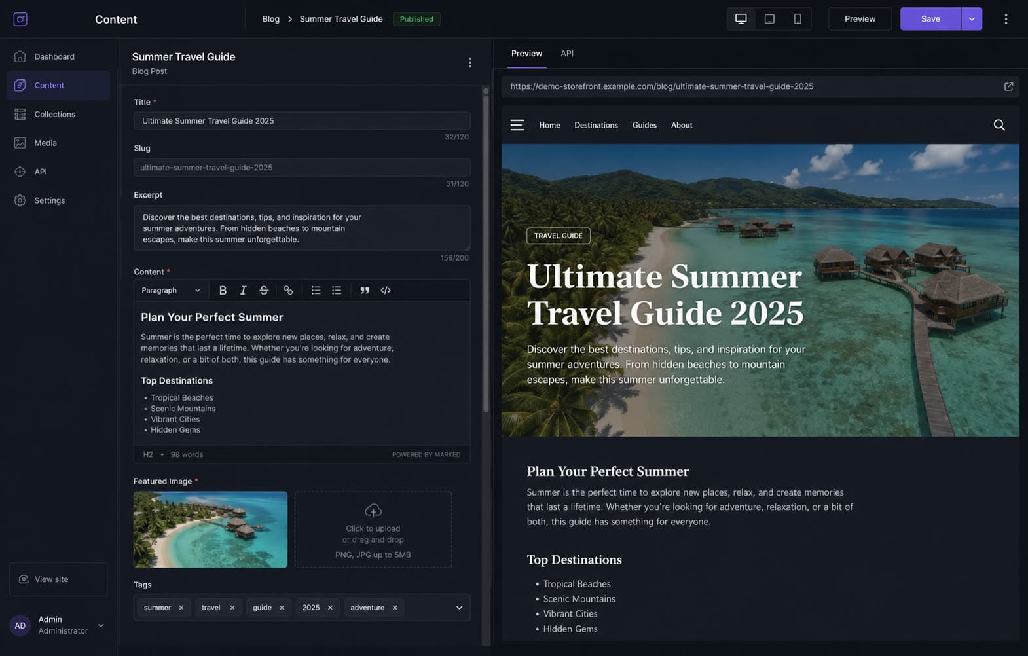Open the Save button dropdown arrow
Image resolution: width=1028 pixels, height=656 pixels.
(x=972, y=19)
